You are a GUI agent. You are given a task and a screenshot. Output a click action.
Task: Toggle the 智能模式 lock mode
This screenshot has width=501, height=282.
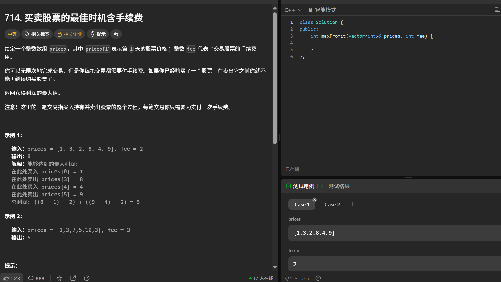click(x=322, y=10)
